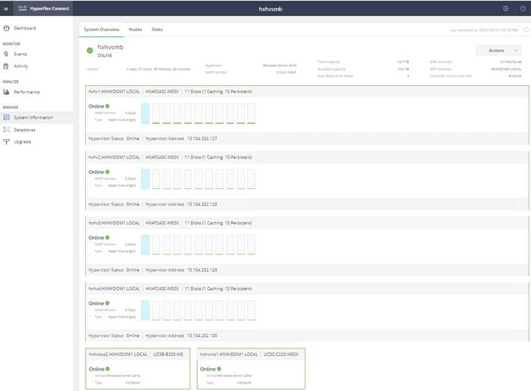Click the Dashboard gauge icon
The width and height of the screenshot is (531, 391).
tap(6, 28)
